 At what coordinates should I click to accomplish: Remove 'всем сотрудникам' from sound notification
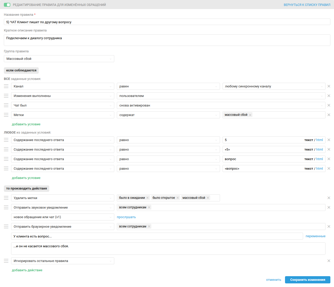(x=149, y=207)
